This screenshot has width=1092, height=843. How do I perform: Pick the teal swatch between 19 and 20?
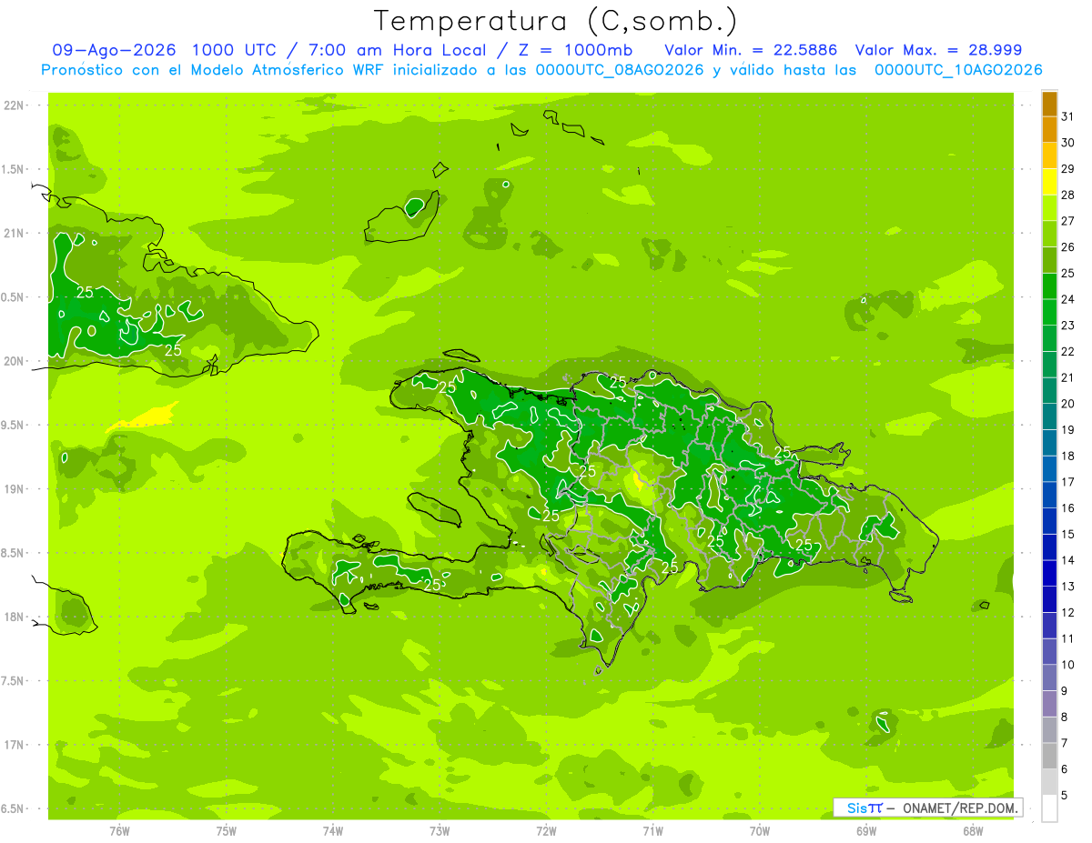pyautogui.click(x=1050, y=416)
